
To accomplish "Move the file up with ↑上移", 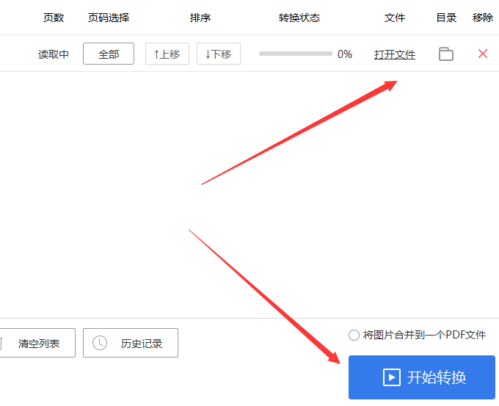I will coord(167,54).
